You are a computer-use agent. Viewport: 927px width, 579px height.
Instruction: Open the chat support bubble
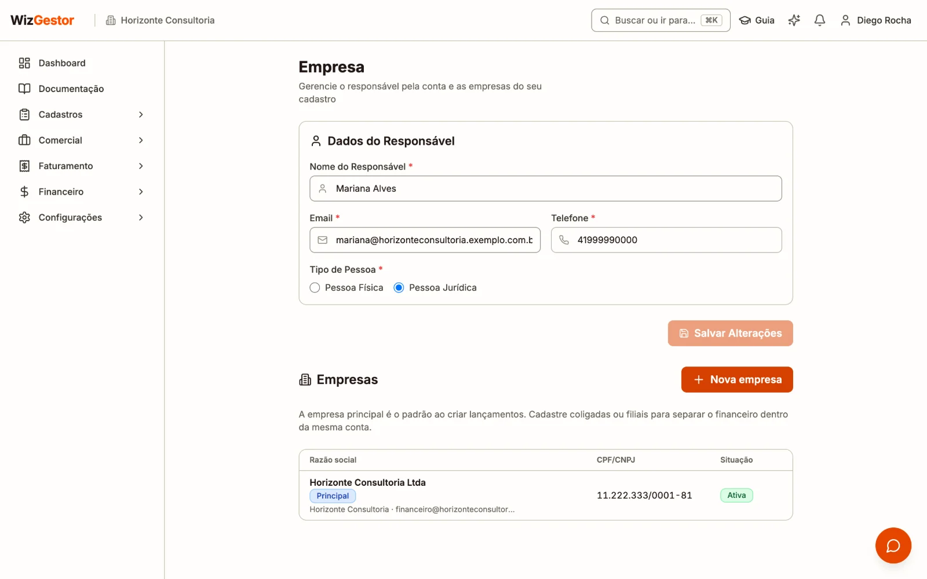(x=893, y=545)
